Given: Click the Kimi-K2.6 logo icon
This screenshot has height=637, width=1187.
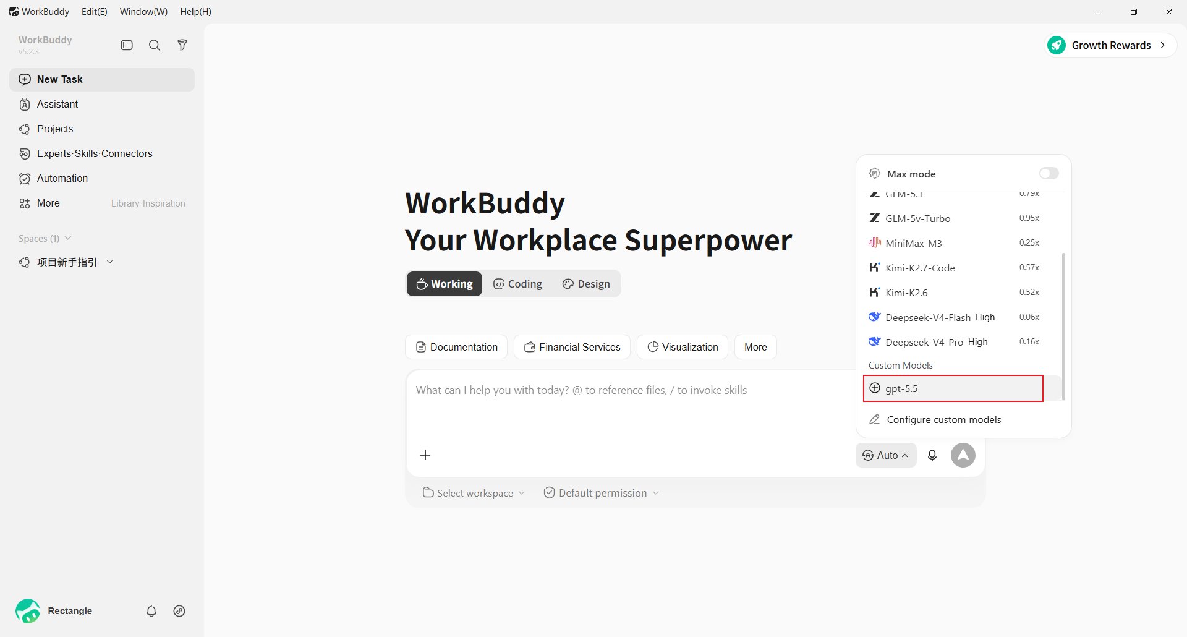Looking at the screenshot, I should [x=874, y=292].
